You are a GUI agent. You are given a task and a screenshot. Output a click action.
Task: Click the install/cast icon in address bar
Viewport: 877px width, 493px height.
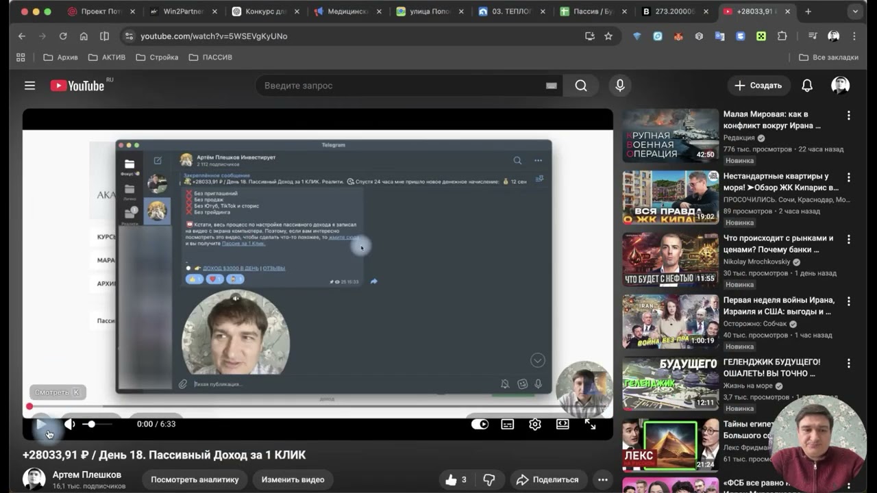click(590, 36)
